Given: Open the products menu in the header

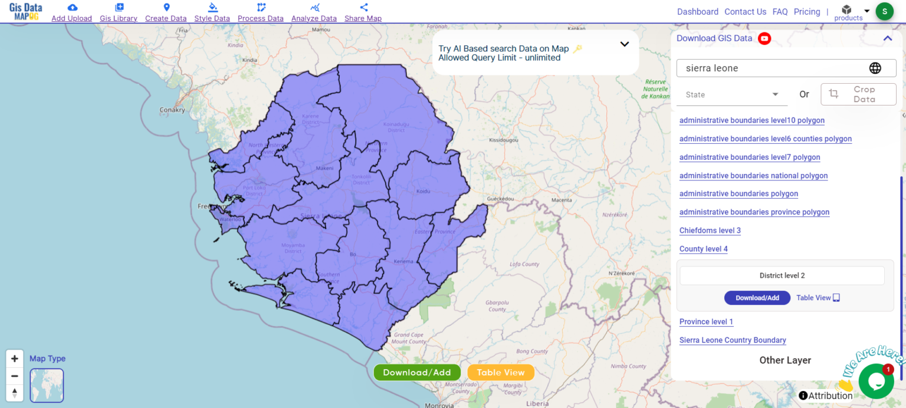Looking at the screenshot, I should click(x=848, y=11).
